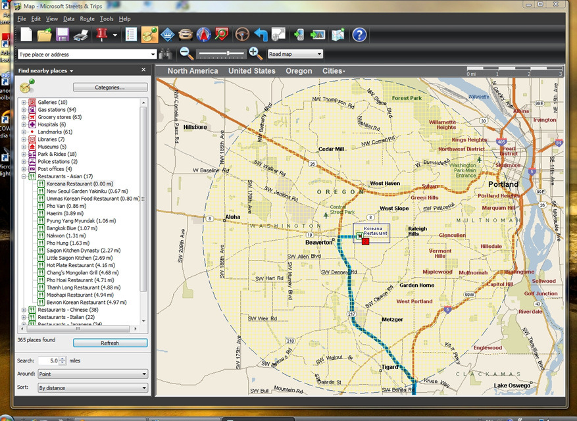Open the Route menu
This screenshot has height=421, width=577.
(x=87, y=19)
